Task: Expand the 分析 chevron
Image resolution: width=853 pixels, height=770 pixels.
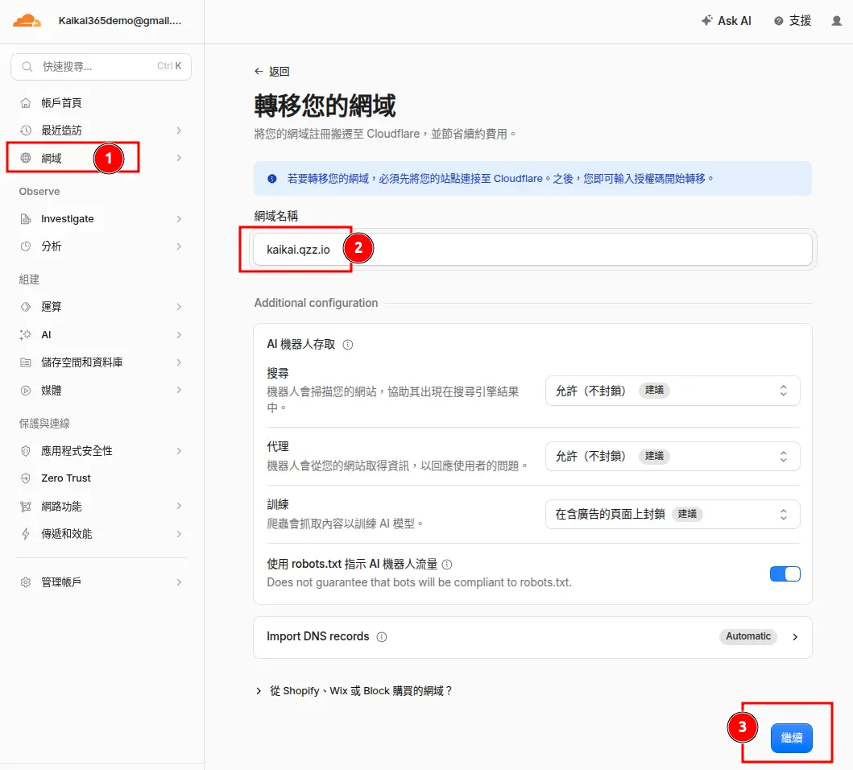Action: (x=179, y=246)
